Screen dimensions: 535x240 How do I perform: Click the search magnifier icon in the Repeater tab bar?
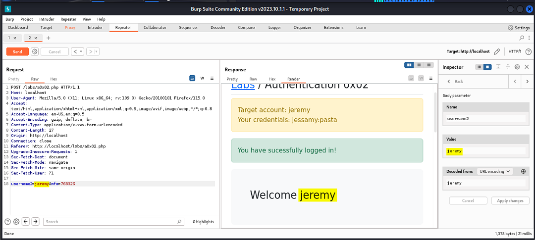522,38
